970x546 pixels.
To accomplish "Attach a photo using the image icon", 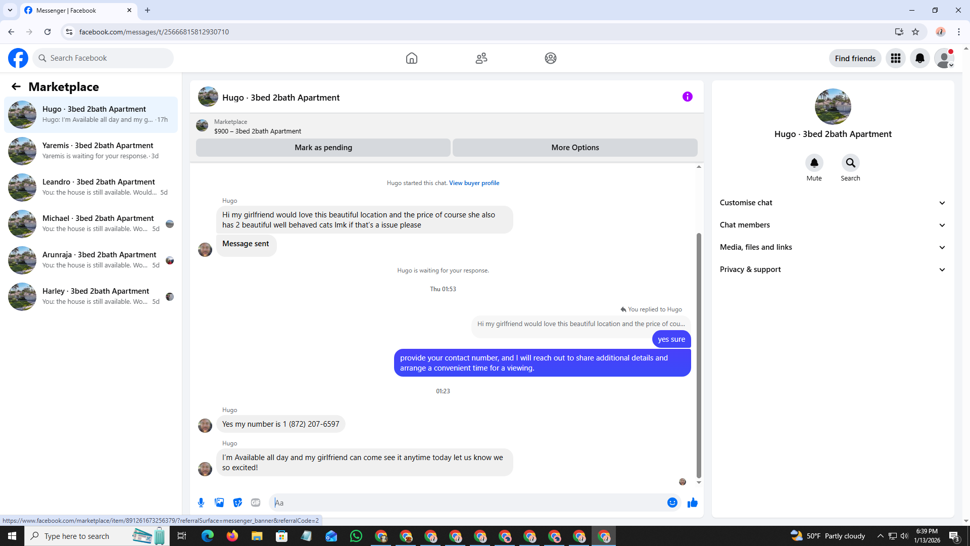I will tap(219, 503).
